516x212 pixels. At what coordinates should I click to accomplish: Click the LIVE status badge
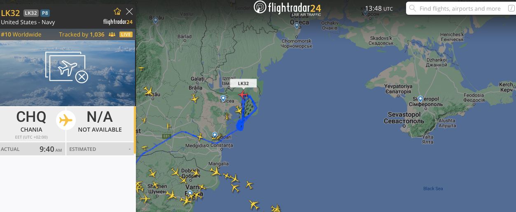126,34
